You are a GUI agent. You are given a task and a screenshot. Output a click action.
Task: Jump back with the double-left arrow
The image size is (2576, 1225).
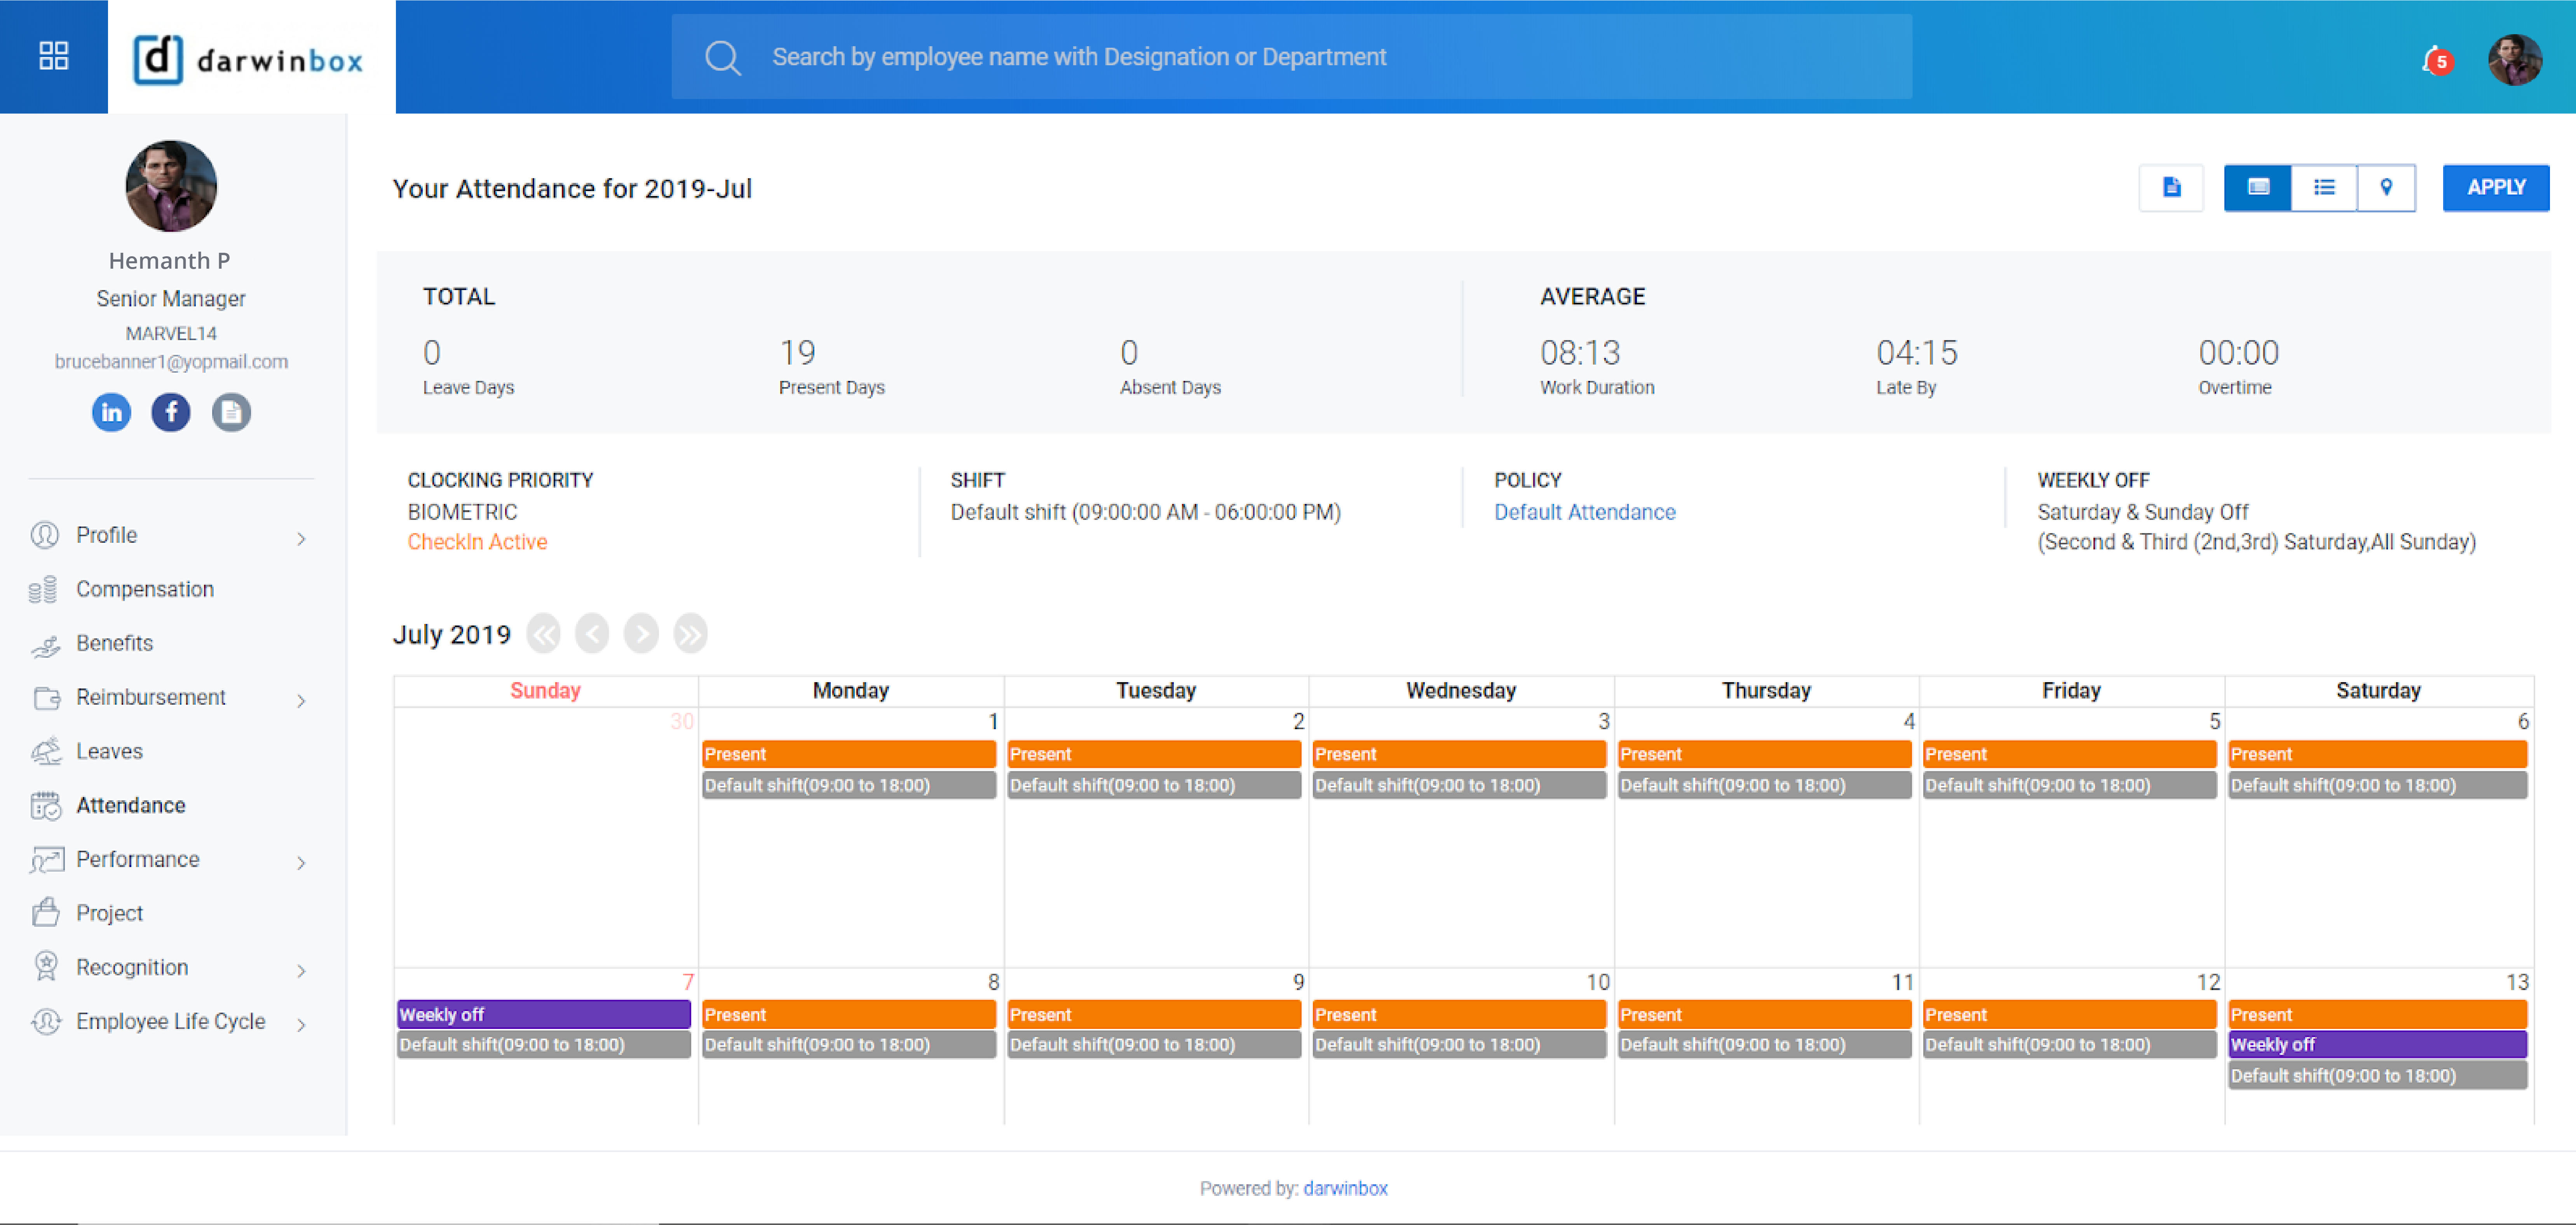(544, 634)
